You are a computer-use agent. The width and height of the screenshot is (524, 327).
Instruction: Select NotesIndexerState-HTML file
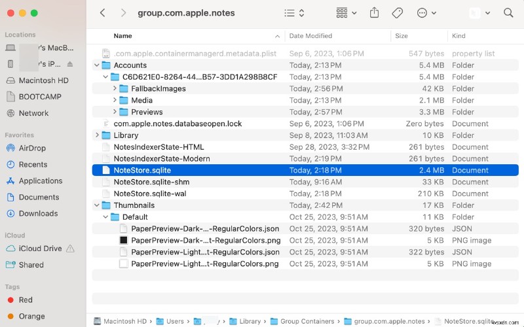click(305, 146)
